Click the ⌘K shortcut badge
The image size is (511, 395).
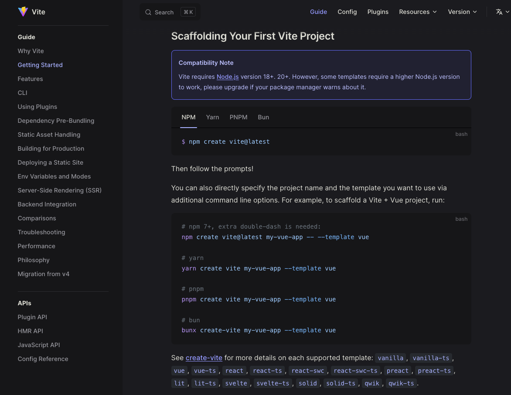point(188,12)
